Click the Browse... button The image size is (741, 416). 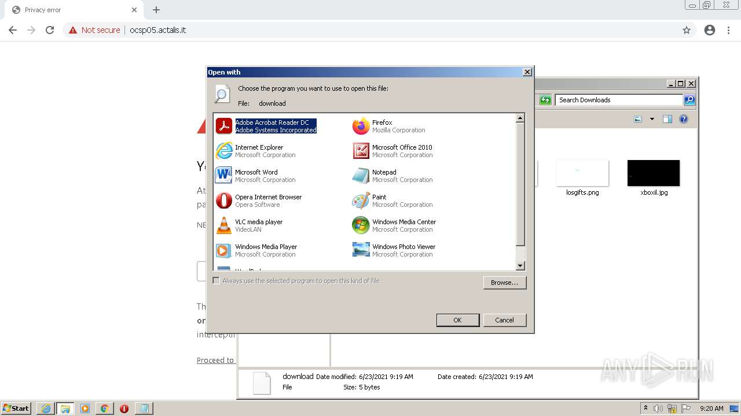(x=505, y=283)
